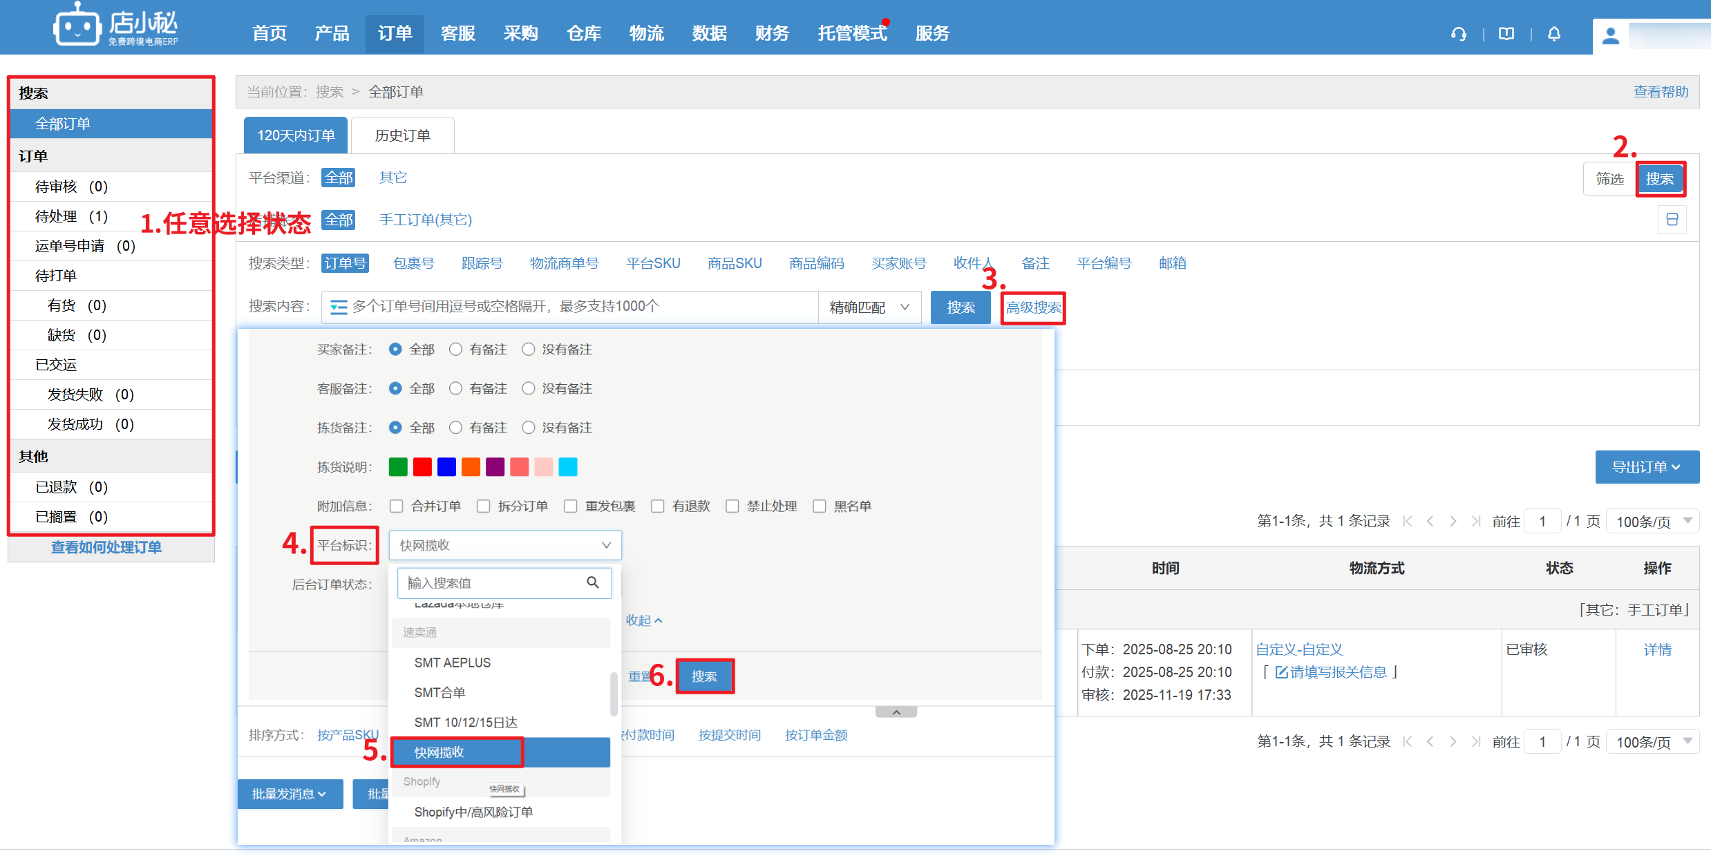Screen dimensions: 1711x856
Task: Check the 合并订单 checkbox
Action: coord(397,506)
